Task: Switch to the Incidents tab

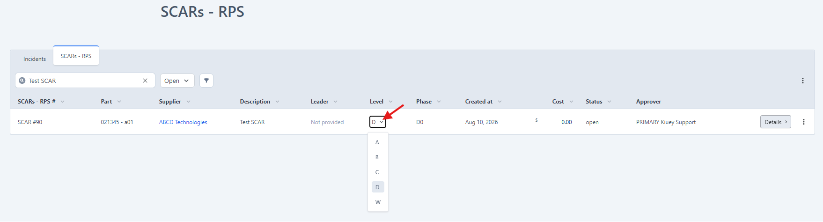Action: coord(35,59)
